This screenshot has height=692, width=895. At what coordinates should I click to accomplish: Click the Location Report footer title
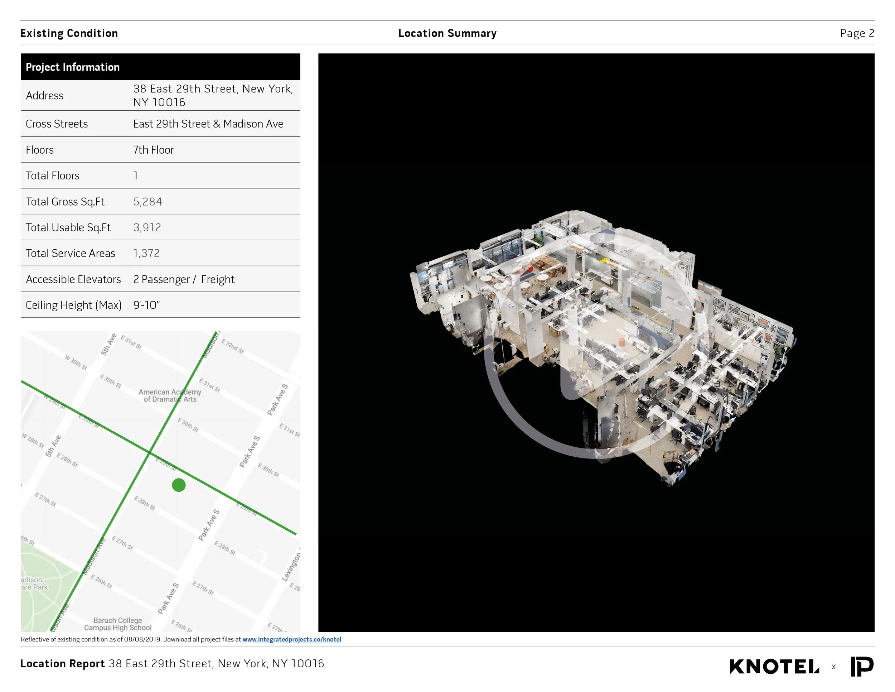(63, 664)
